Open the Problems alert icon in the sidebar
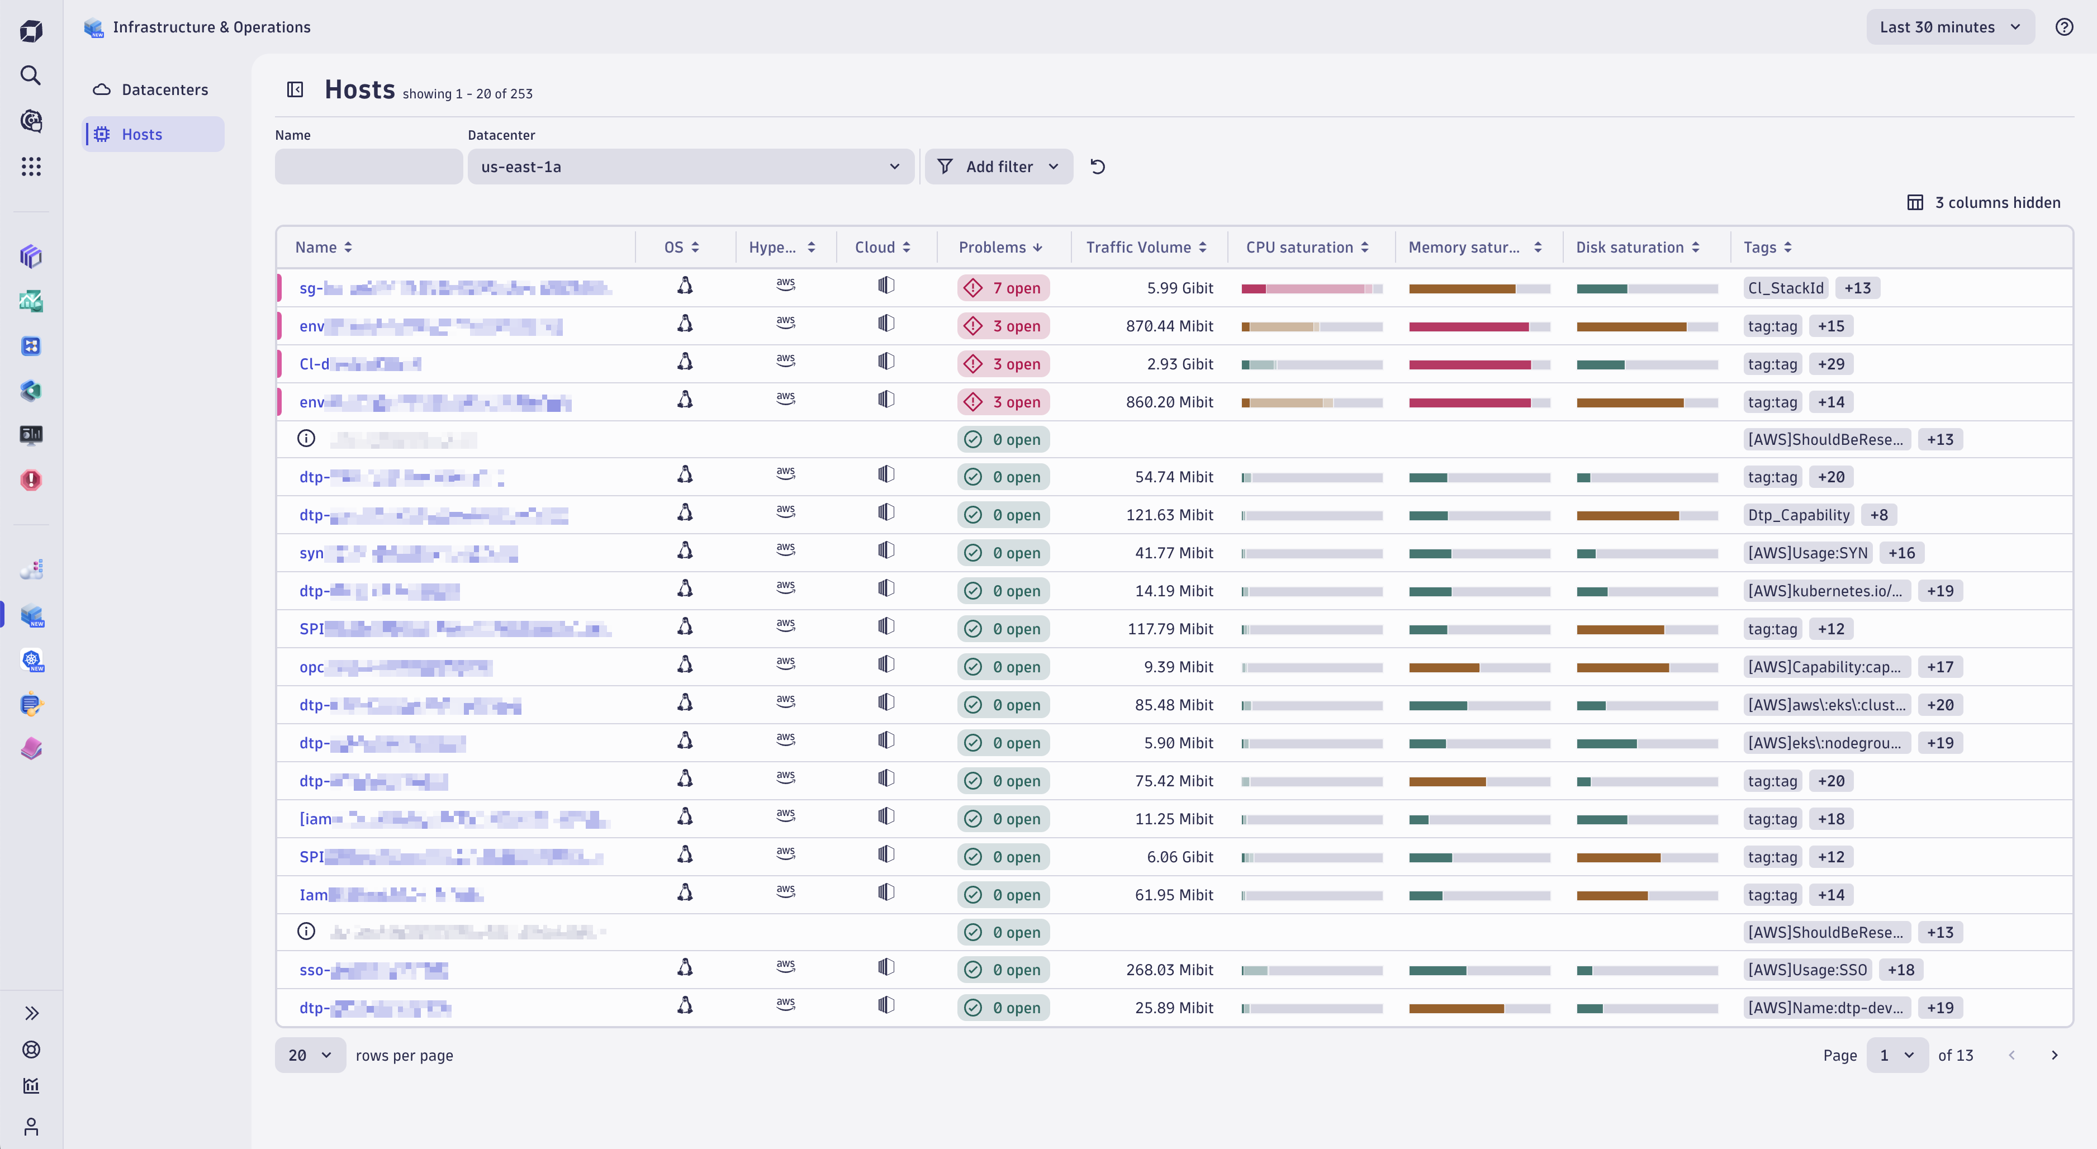 click(31, 480)
